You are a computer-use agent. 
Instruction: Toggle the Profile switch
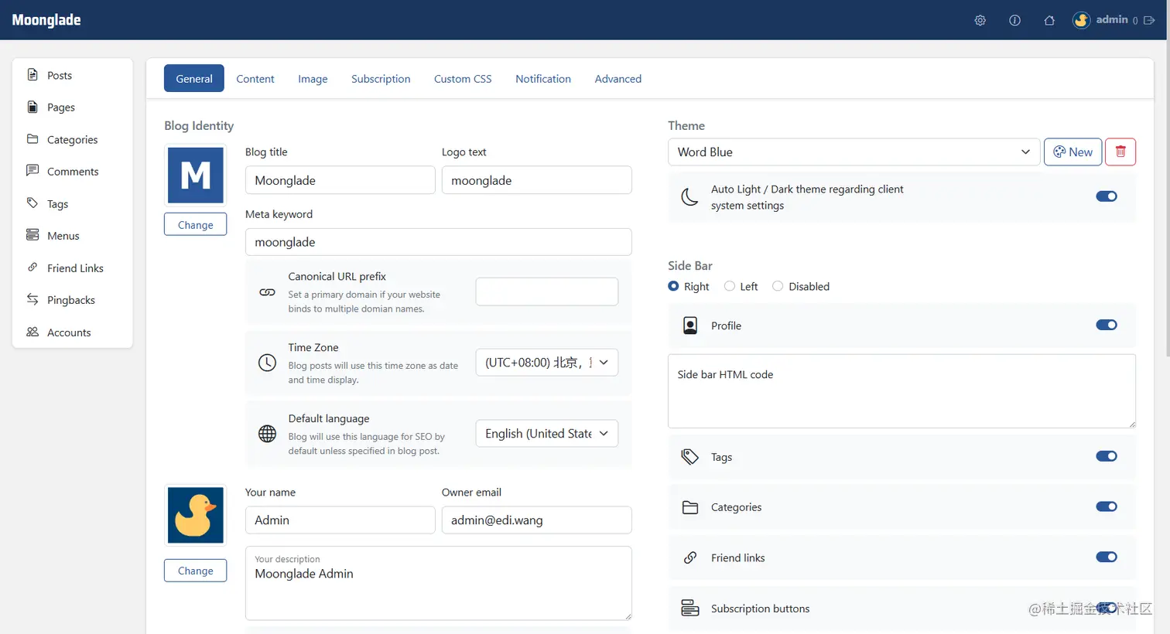[x=1107, y=325]
